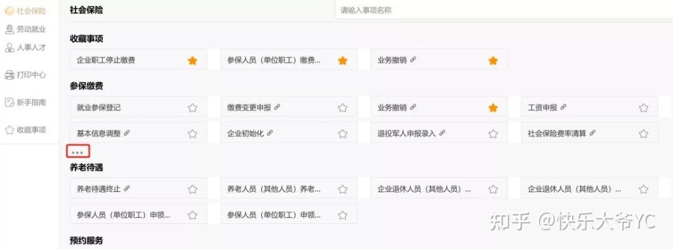
Task: Click the 新手指南 guide icon
Action: [9, 102]
